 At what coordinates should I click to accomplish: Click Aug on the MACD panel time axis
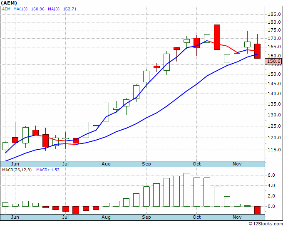106,217
